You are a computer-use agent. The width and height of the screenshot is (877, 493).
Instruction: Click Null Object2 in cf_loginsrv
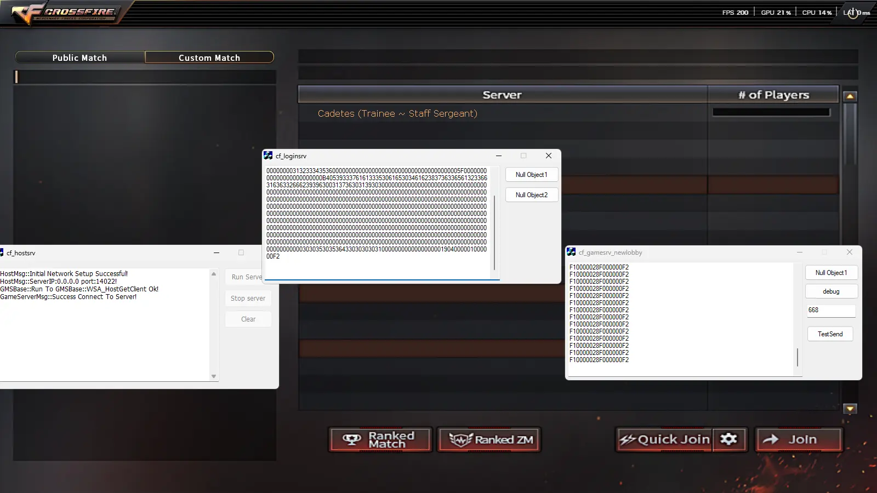coord(532,195)
